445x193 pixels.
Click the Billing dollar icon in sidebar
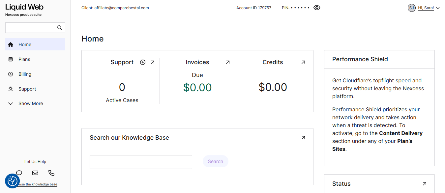(11, 74)
